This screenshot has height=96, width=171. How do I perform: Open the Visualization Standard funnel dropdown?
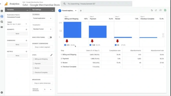pos(42,29)
